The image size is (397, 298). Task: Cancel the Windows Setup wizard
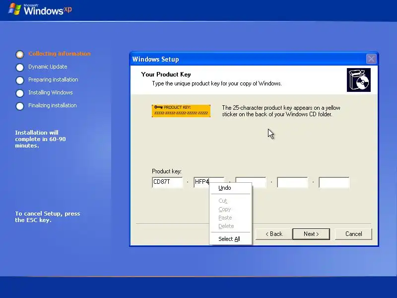[x=353, y=234]
